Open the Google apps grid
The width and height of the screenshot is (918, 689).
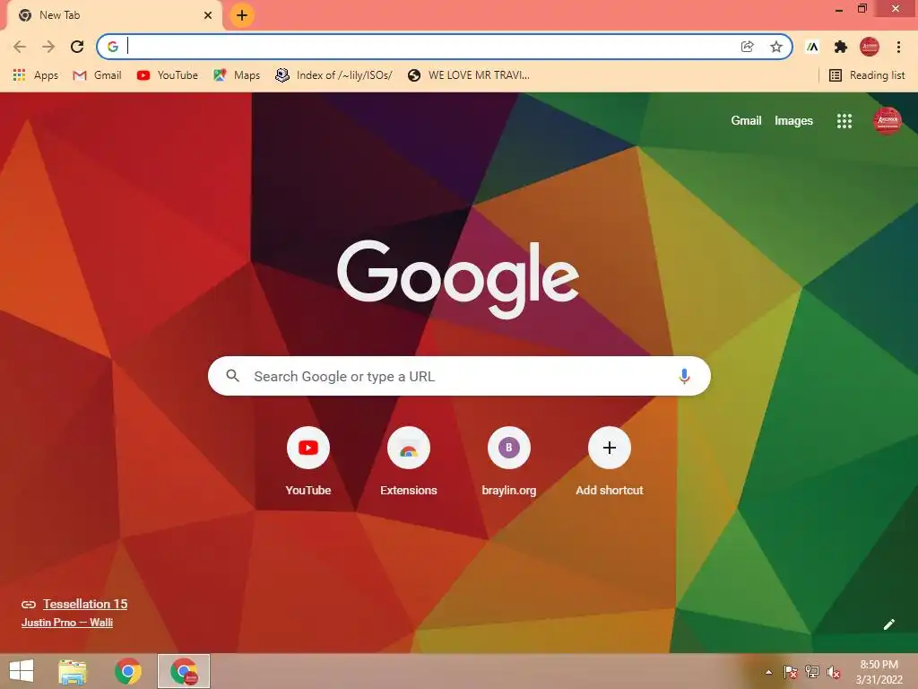(x=844, y=121)
